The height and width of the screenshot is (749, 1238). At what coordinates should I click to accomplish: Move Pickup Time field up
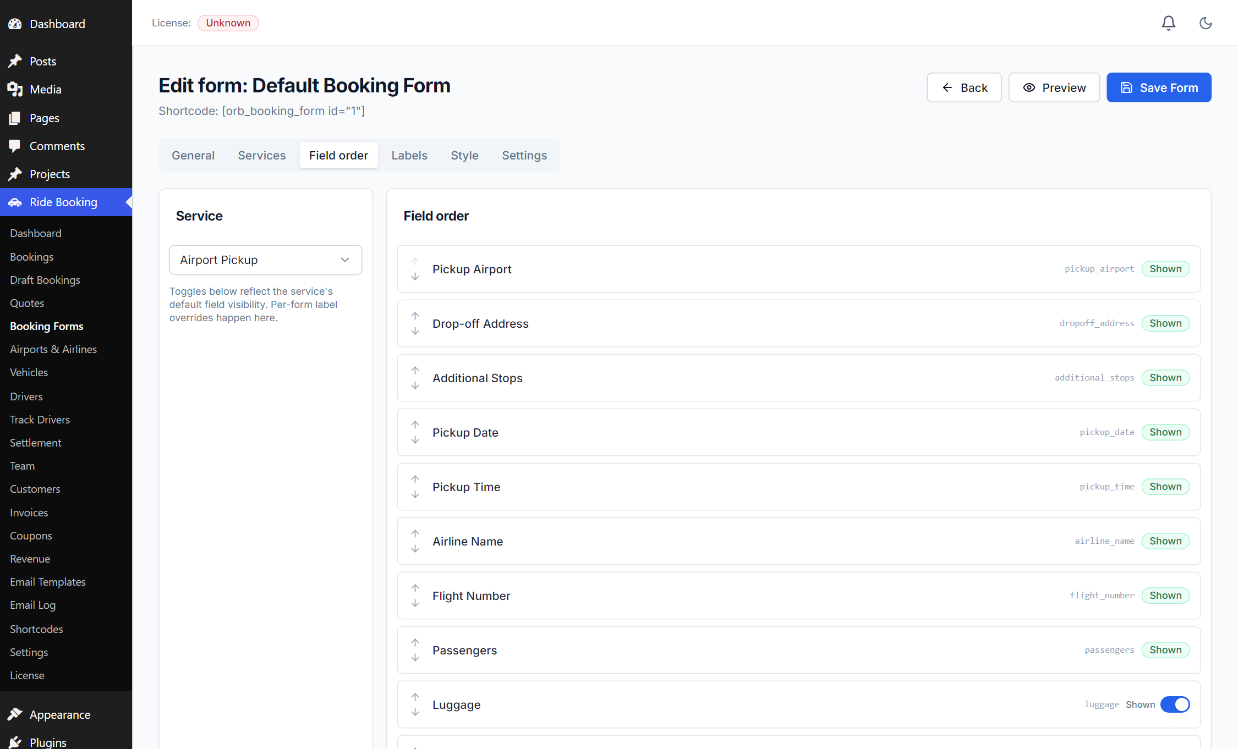pos(415,479)
